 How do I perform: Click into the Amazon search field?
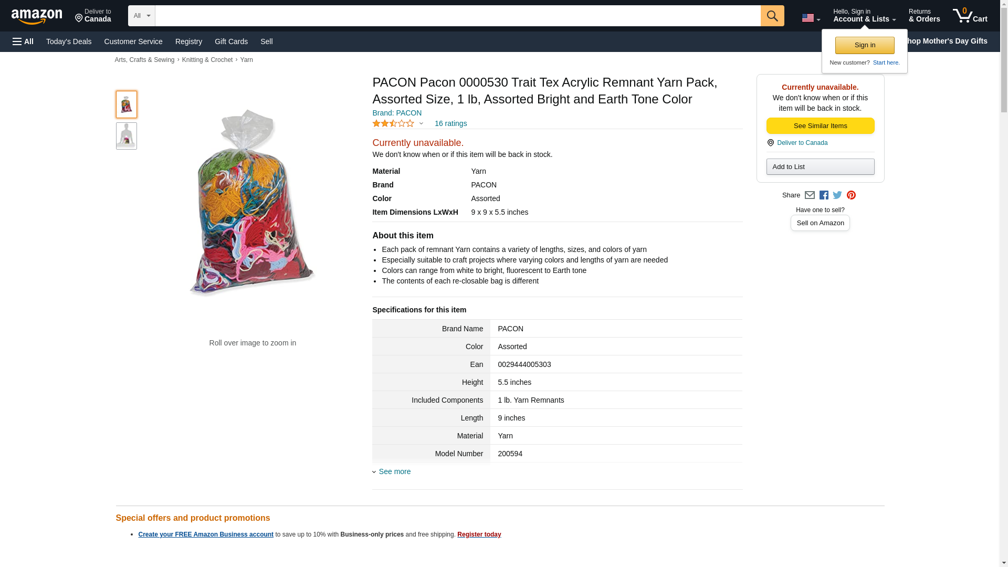click(457, 16)
